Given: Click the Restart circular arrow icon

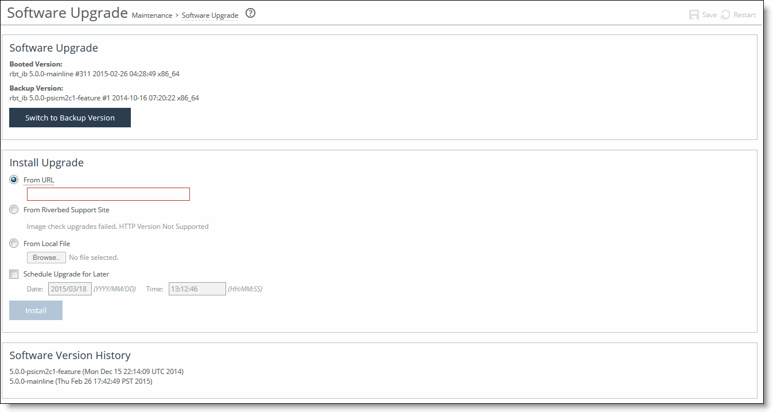Looking at the screenshot, I should [x=726, y=15].
